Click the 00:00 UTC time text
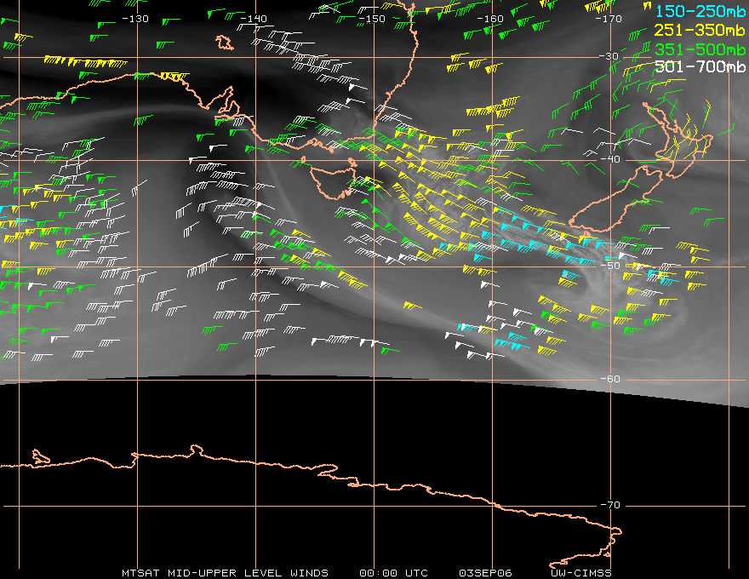 point(393,573)
